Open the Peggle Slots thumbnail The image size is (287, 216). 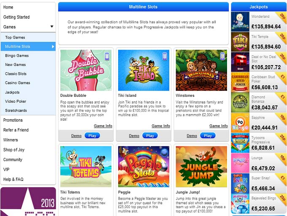[143, 167]
